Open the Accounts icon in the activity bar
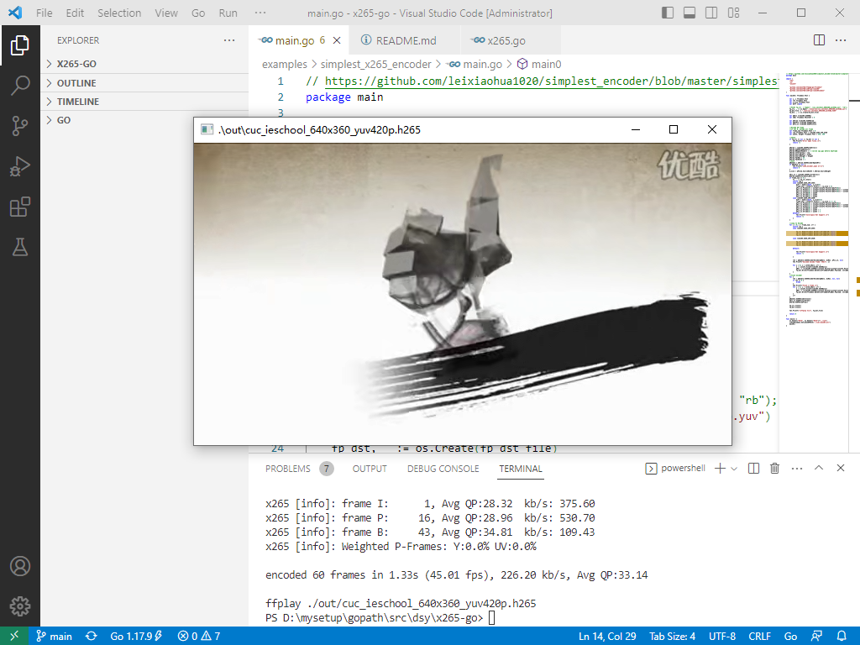The image size is (860, 645). pos(20,566)
